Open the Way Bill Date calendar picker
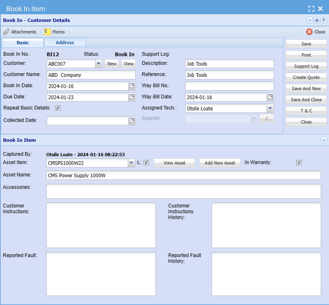Screen dimensions: 329x305 click(x=270, y=97)
